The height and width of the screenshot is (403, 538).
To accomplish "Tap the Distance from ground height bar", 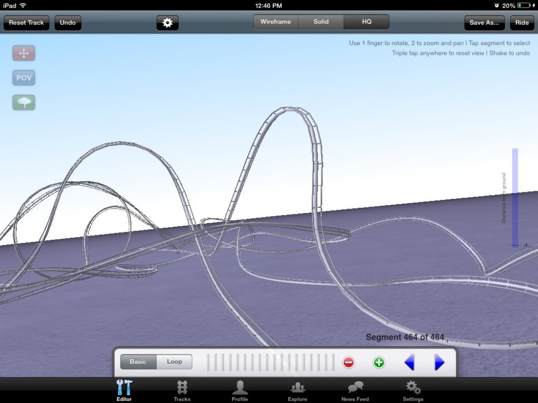I will (515, 197).
